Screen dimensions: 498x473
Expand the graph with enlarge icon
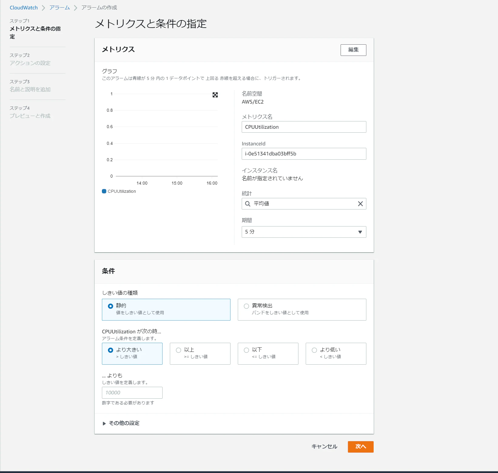click(x=215, y=95)
